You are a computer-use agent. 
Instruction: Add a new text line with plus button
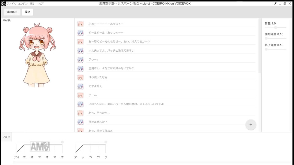(251, 125)
